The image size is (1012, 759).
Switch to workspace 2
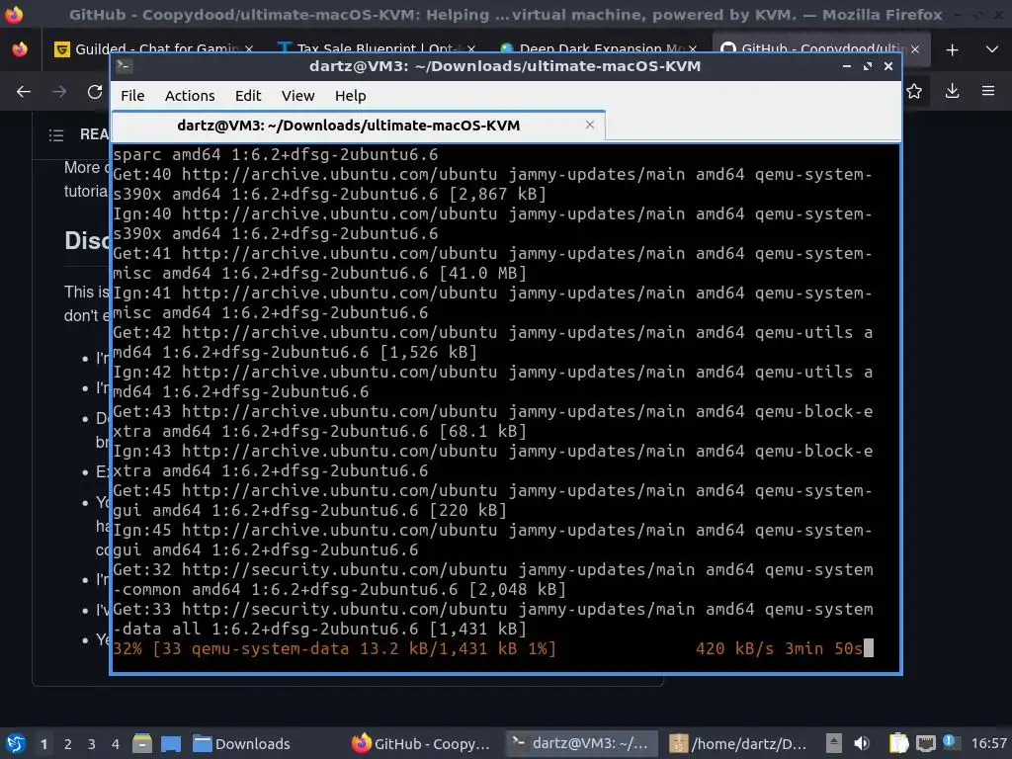click(68, 744)
